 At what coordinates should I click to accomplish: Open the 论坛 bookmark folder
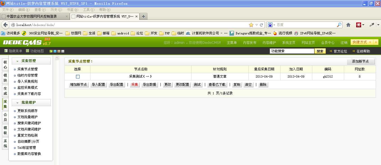click(x=137, y=33)
